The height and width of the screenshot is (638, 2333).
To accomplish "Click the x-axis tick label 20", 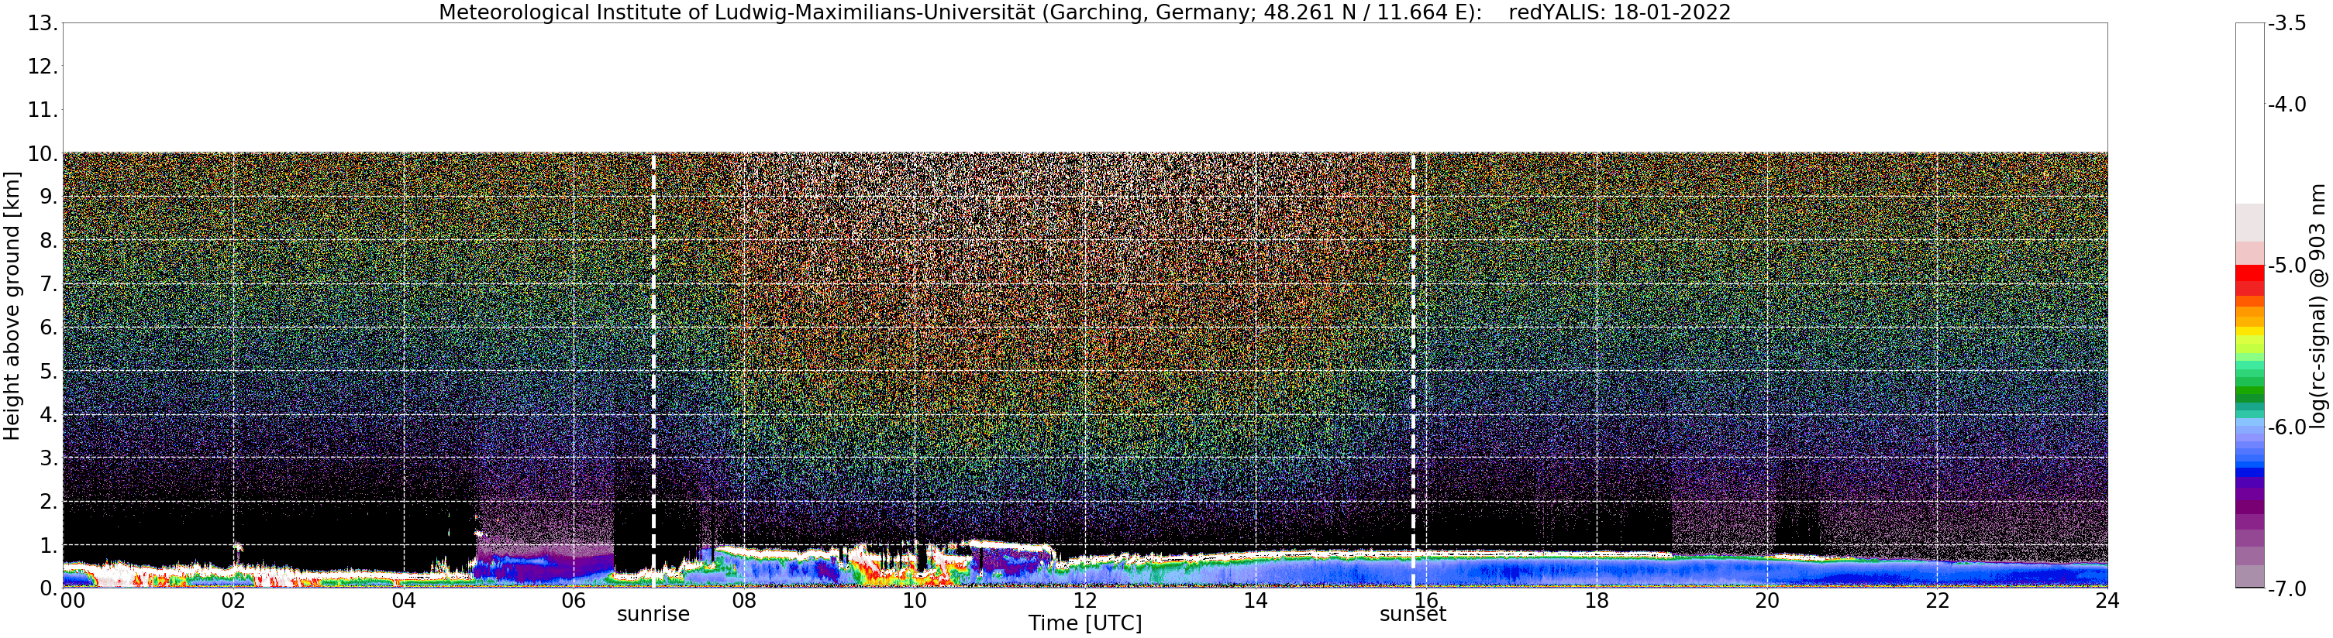I will pyautogui.click(x=1767, y=601).
